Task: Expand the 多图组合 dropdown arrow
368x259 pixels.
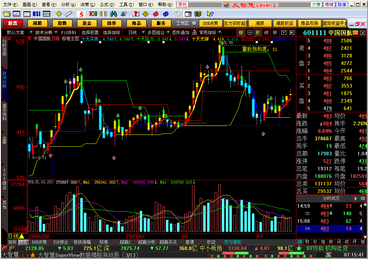Action: (x=168, y=32)
